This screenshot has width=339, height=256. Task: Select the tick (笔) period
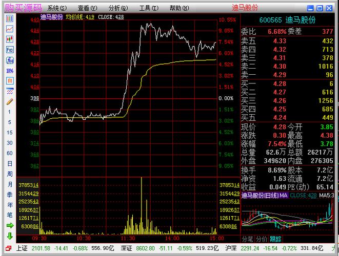pyautogui.click(x=10, y=215)
